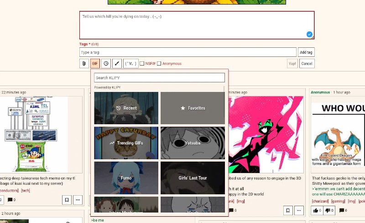Open the Favorites GIF category

(193, 108)
